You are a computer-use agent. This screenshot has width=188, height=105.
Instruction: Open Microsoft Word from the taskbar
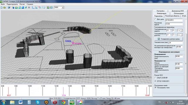click(x=21, y=102)
